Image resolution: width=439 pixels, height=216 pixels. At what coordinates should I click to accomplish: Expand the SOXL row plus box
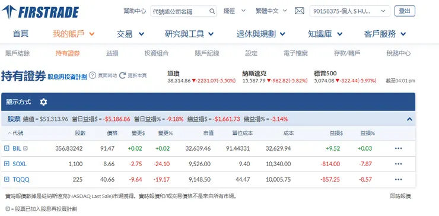[x=7, y=164]
